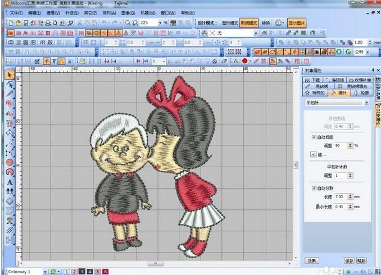Click the 值... arrow button
This screenshot has height=275, width=381.
tap(314, 154)
